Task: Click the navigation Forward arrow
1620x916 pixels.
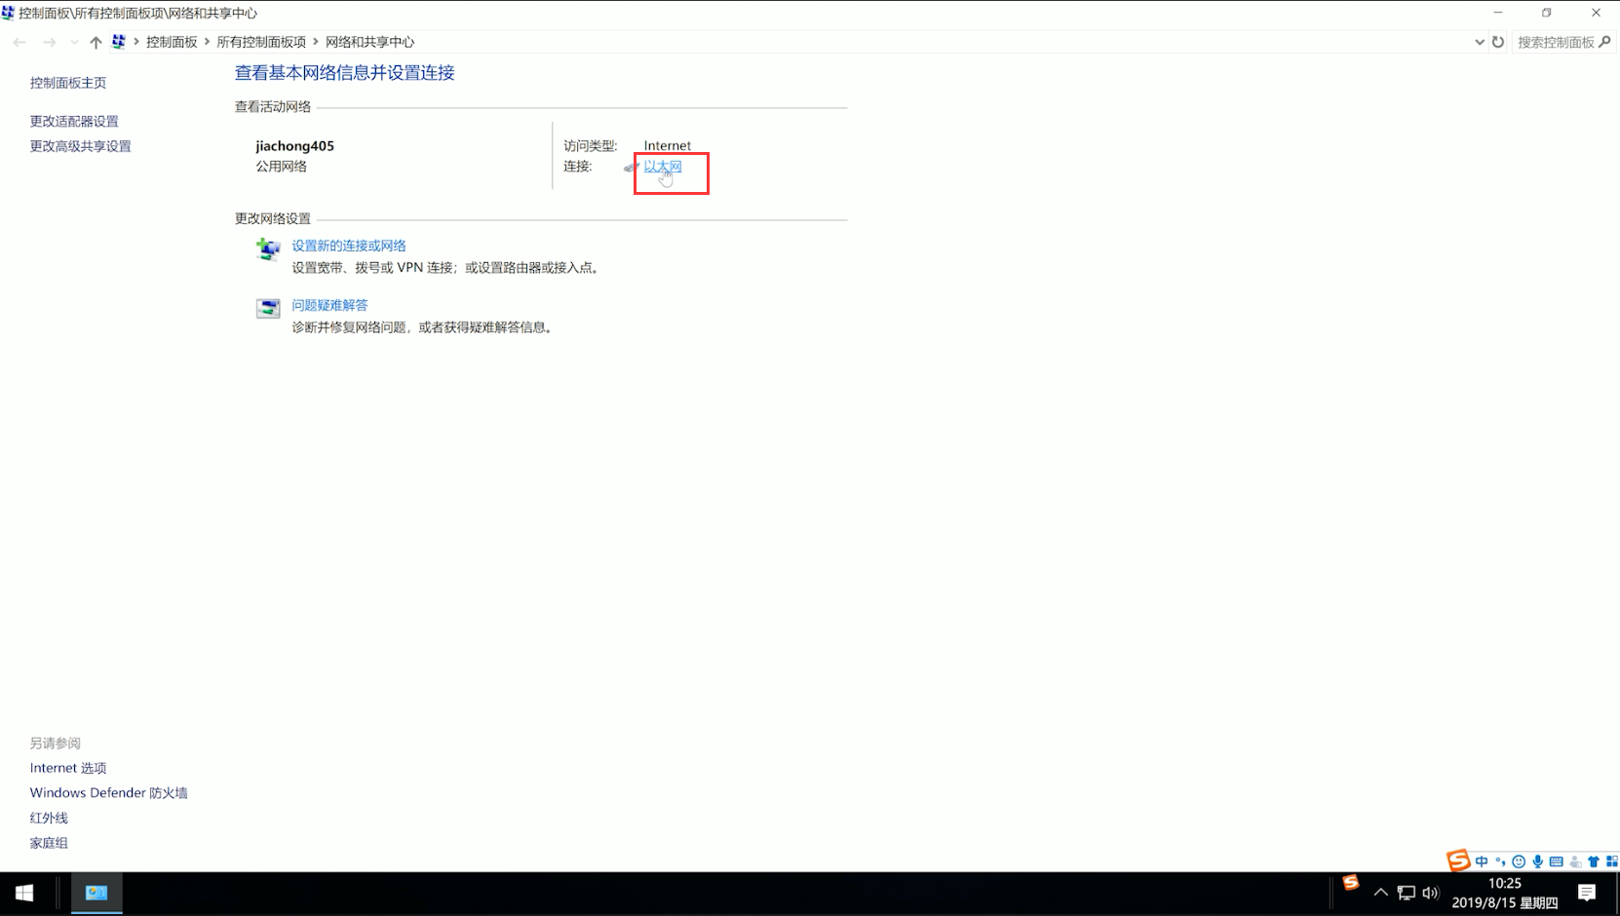Action: point(50,42)
